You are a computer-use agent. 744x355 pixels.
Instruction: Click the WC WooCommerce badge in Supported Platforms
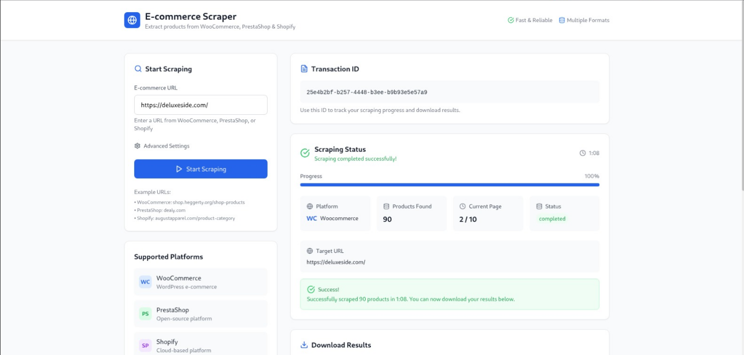(x=145, y=282)
